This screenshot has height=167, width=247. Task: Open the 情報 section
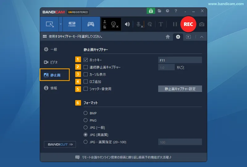(51, 88)
